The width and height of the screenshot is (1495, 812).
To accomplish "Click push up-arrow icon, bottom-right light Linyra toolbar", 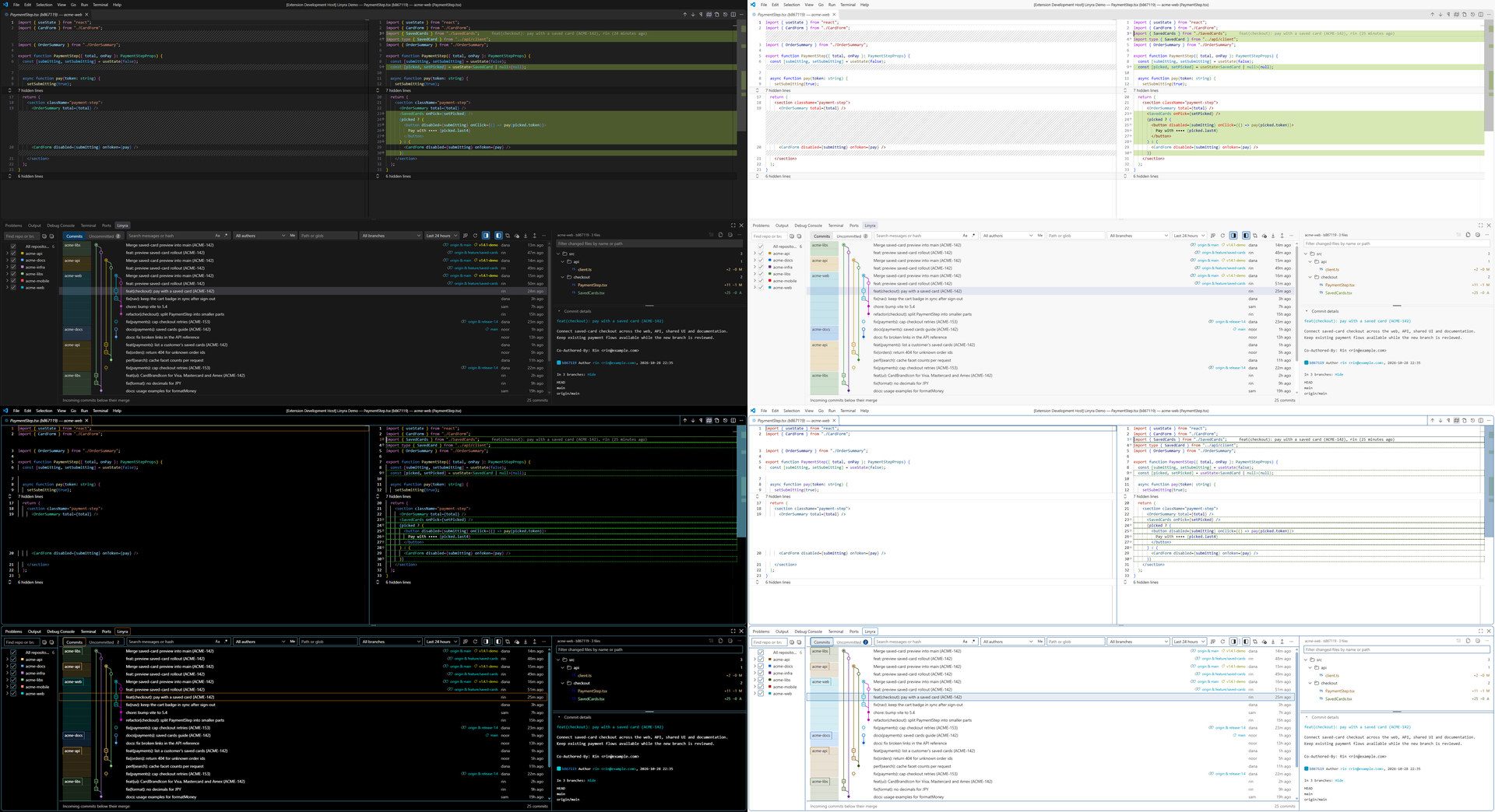I will point(1282,642).
